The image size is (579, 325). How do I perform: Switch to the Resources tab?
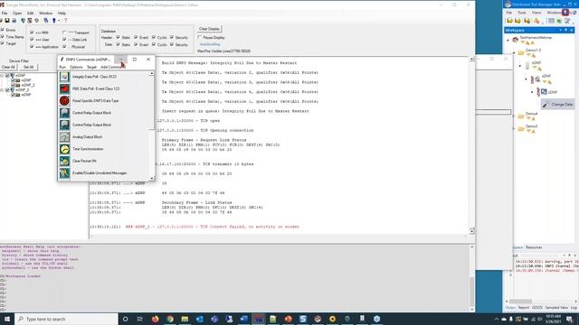[x=534, y=247]
